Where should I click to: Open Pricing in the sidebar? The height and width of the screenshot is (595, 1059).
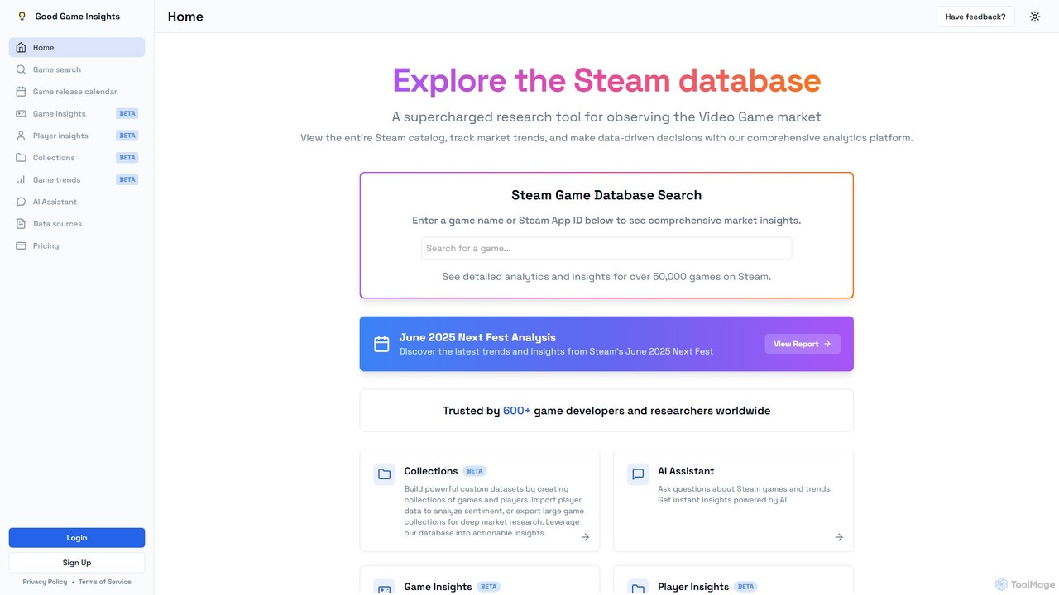77,246
